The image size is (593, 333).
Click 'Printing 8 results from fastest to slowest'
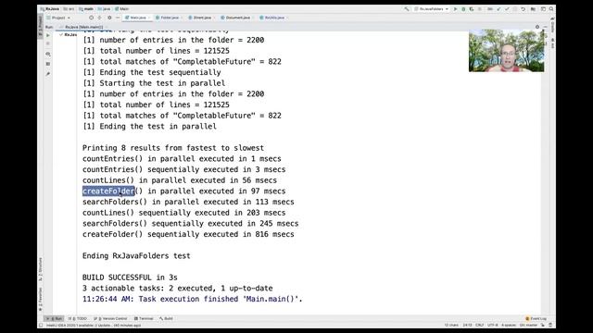click(x=173, y=148)
